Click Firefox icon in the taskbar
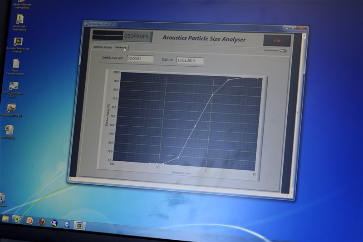363x242 pixels. point(42,222)
